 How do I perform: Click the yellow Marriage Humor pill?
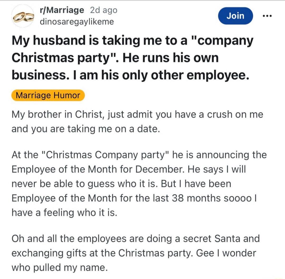[47, 95]
